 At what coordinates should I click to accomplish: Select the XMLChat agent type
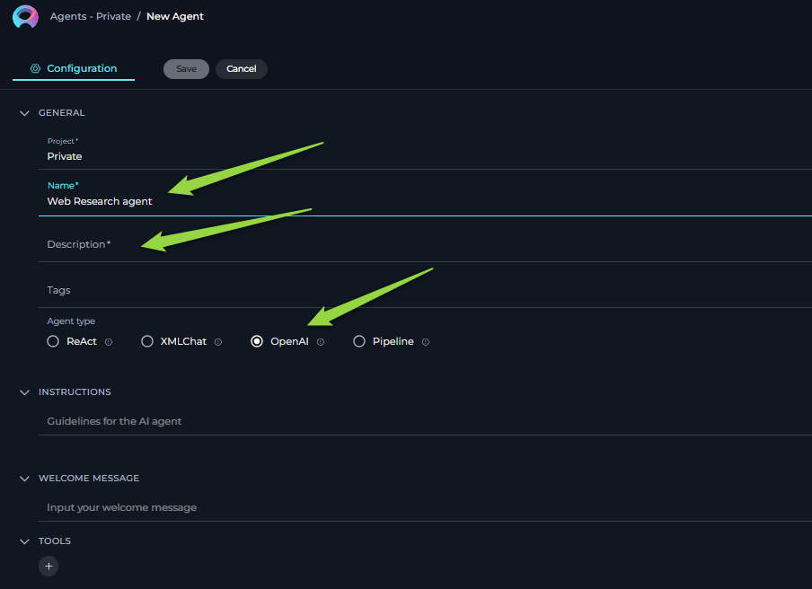tap(147, 341)
